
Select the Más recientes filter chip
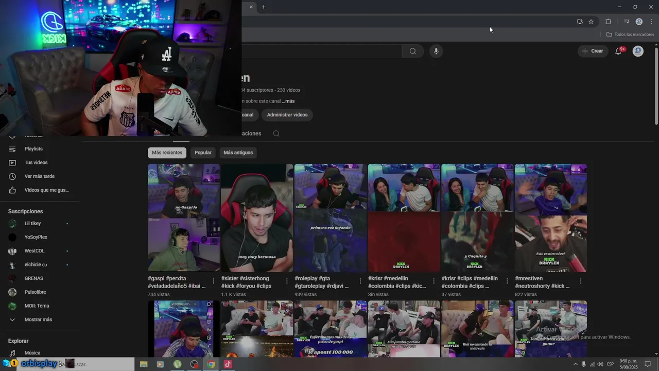point(167,153)
